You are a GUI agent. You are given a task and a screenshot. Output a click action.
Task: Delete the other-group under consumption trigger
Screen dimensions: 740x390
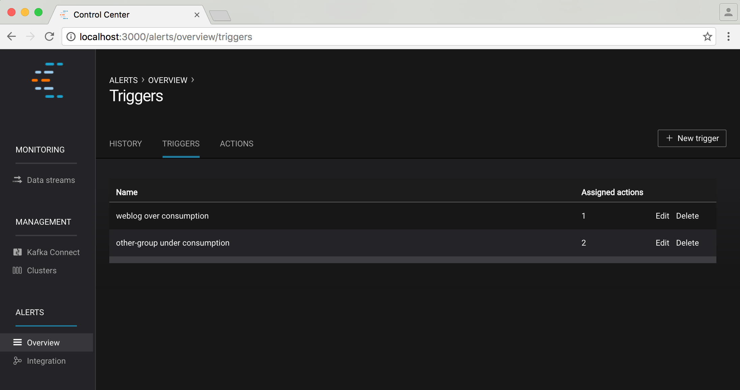pos(687,243)
